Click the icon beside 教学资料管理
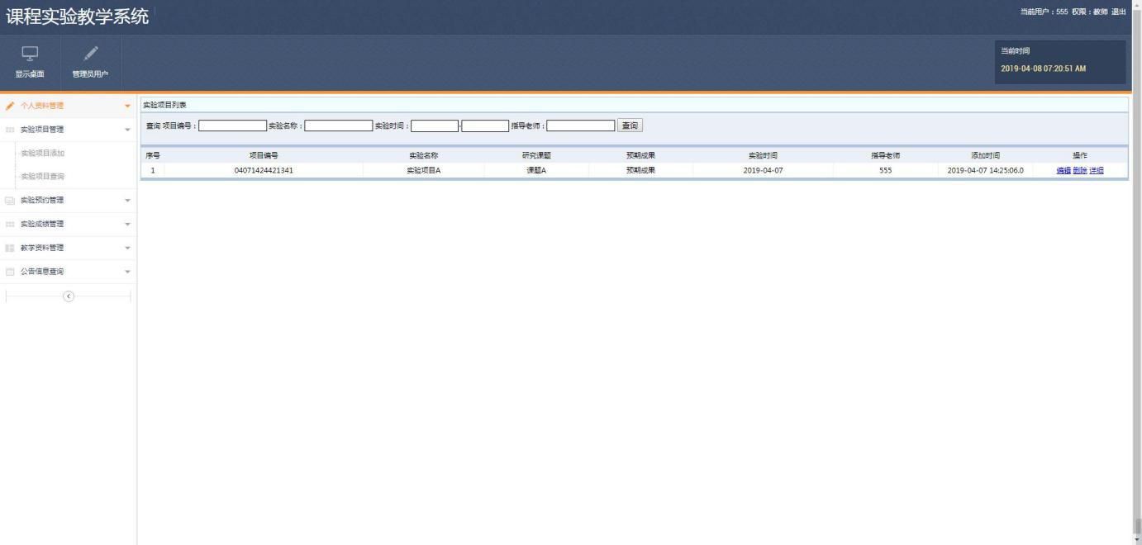1142x545 pixels. [x=10, y=248]
